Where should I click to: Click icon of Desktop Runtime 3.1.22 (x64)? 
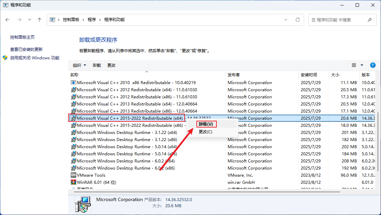(73, 132)
